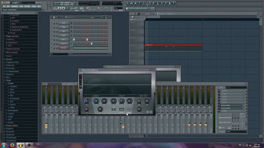The width and height of the screenshot is (264, 148).
Task: Open the CHANNELS menu
Action: tap(14, 6)
